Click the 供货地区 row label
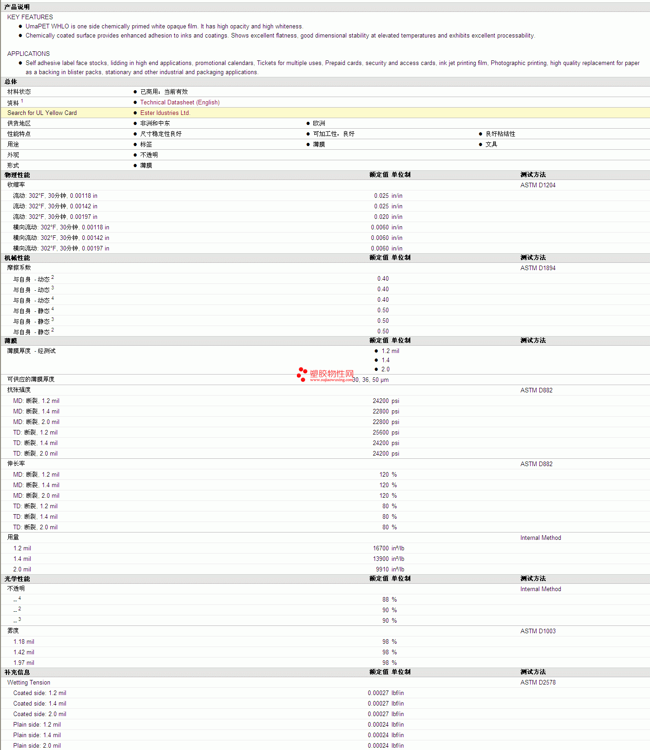650x750 pixels. 19,124
